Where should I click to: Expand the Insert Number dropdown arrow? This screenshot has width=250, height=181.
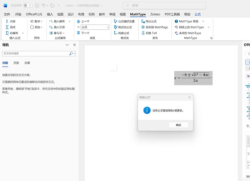tap(70, 22)
